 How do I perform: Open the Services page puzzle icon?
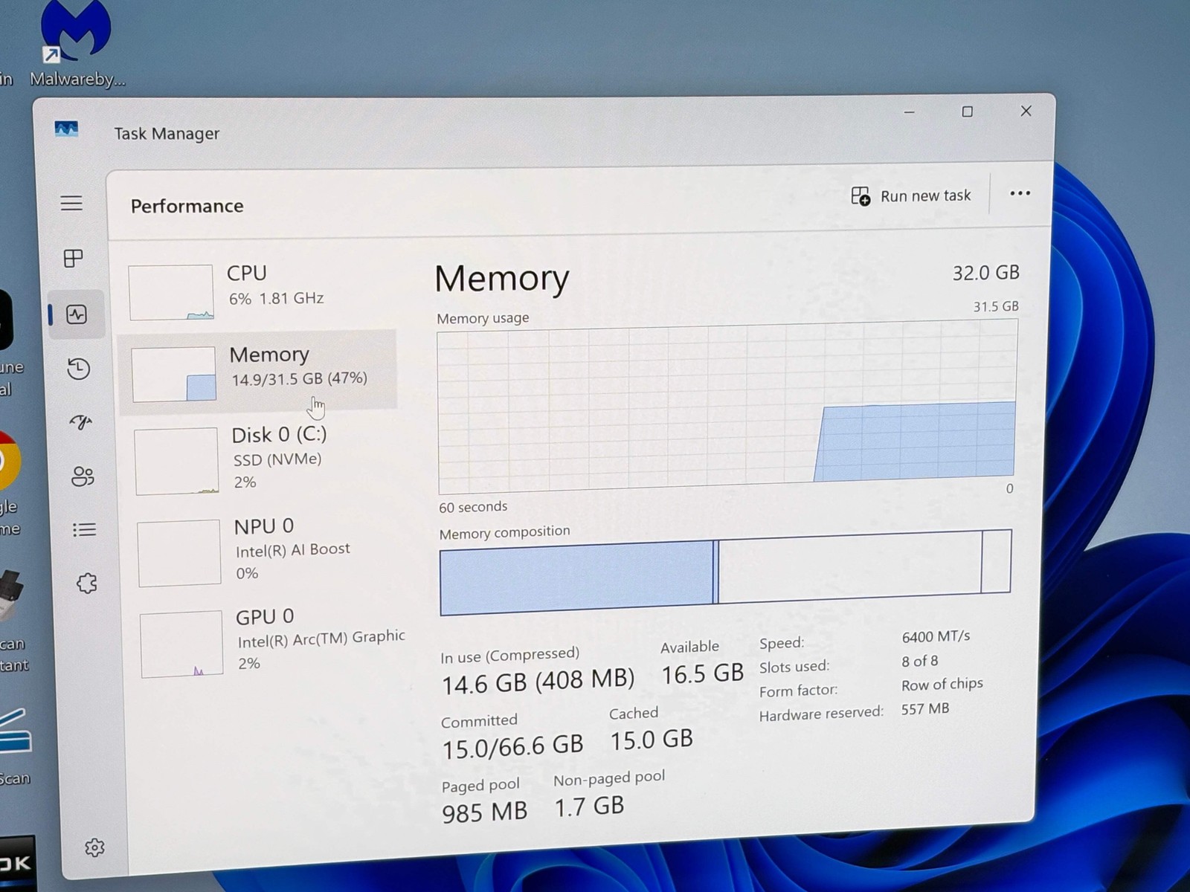[86, 583]
